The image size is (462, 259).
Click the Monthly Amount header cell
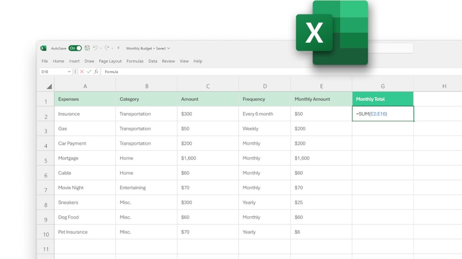pyautogui.click(x=321, y=99)
